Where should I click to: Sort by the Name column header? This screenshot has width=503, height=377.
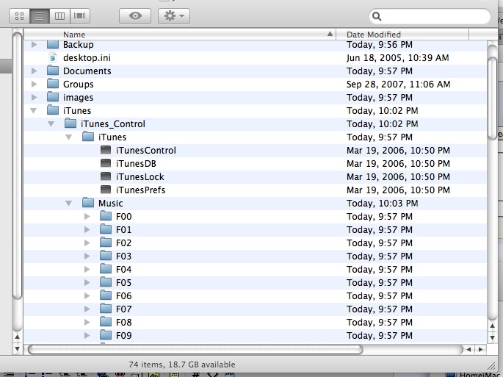click(x=180, y=34)
